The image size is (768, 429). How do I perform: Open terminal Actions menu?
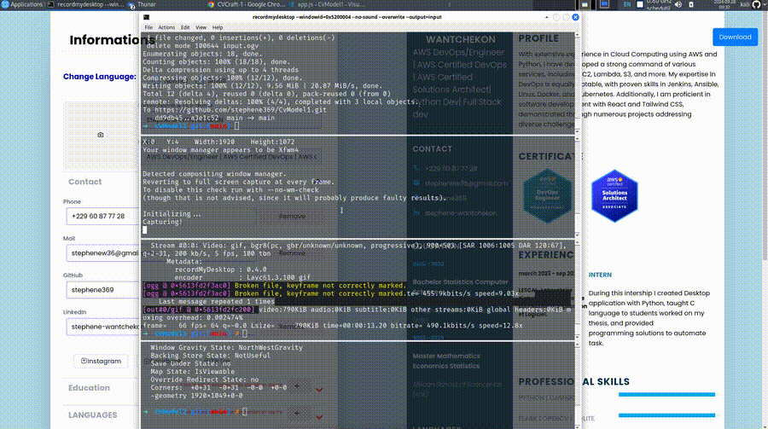(166, 27)
